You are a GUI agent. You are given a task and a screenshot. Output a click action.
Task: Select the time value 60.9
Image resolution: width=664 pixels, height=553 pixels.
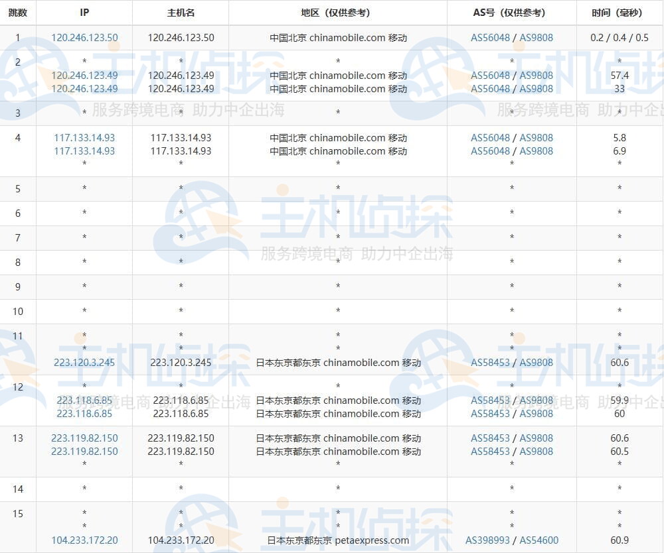tap(620, 540)
